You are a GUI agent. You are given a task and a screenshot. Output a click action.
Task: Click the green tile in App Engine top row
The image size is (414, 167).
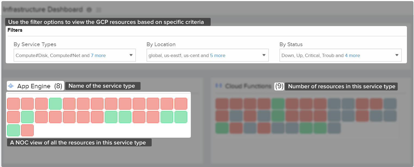[55, 103]
